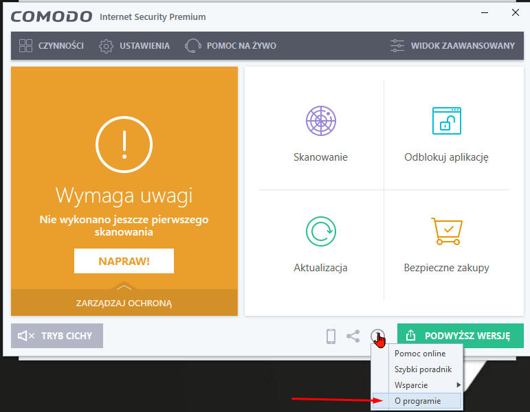Select O programie menu item
The height and width of the screenshot is (412, 530).
tap(417, 401)
